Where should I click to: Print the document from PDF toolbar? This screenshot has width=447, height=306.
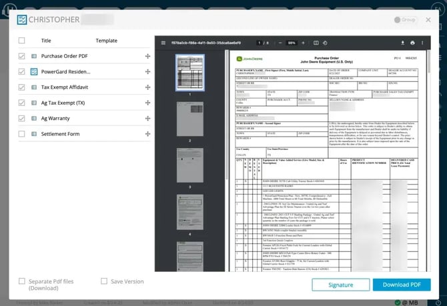[413, 43]
